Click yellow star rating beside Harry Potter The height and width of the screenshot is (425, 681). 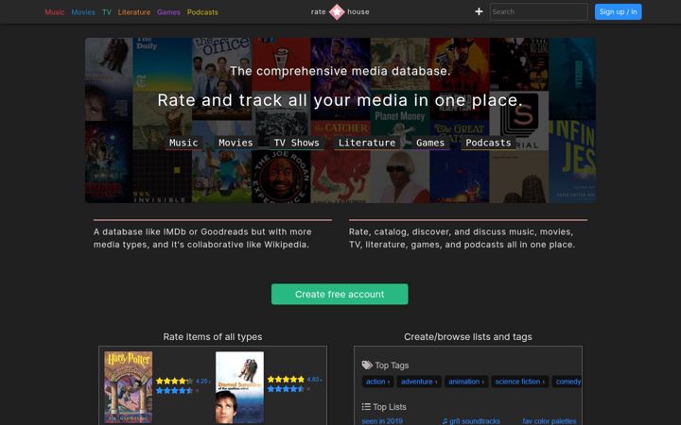(175, 382)
